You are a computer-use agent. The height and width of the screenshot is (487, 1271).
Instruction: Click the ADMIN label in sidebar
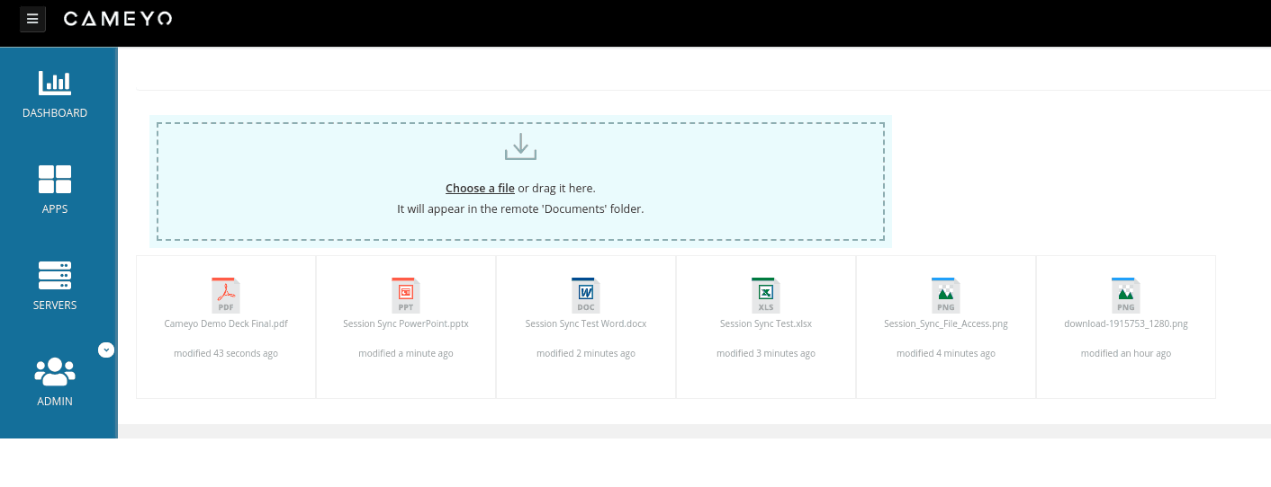point(55,402)
